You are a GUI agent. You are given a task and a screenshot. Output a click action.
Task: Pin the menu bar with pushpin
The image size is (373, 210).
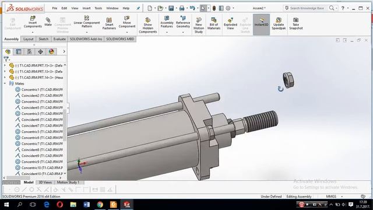[x=138, y=8]
